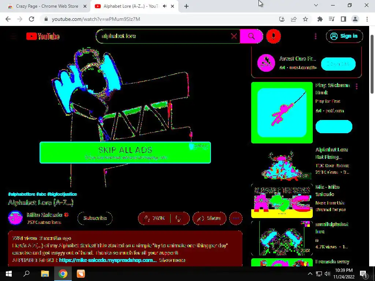
Task: Select the youtube.com URL in address bar
Action: point(96,19)
